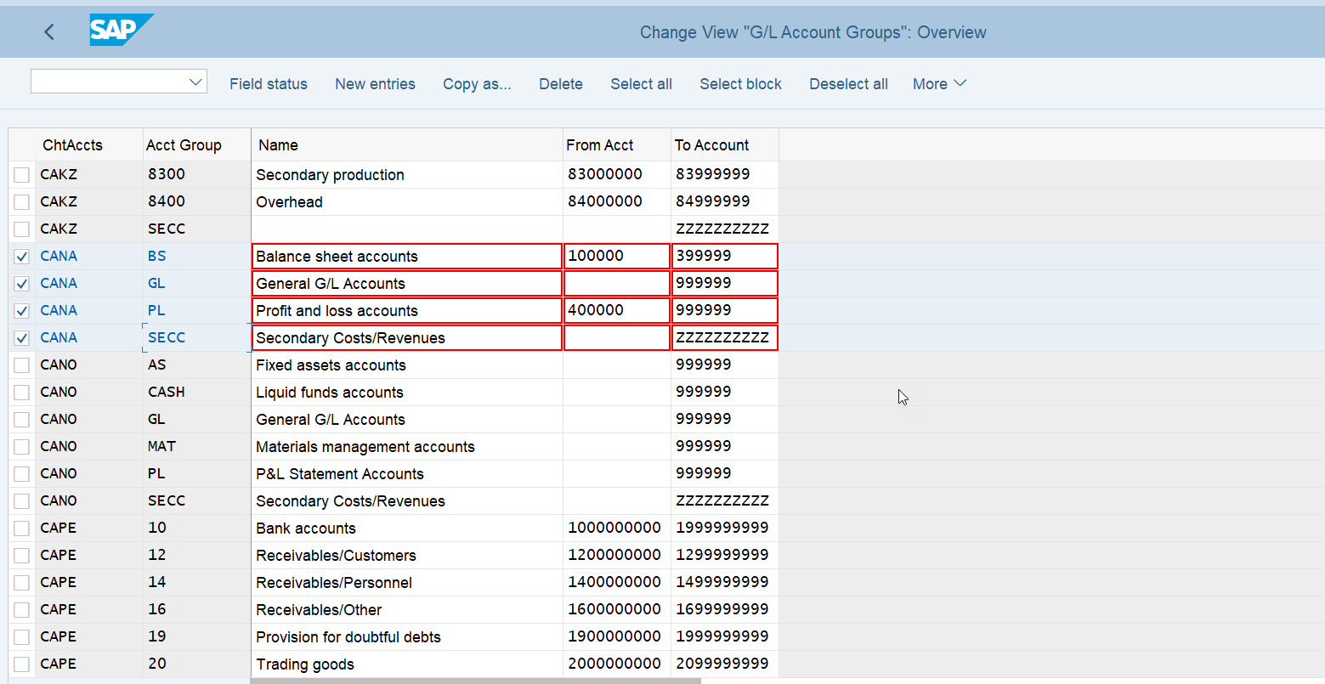Viewport: 1325px width, 684px height.
Task: Click Copy as... in the toolbar
Action: coord(477,83)
